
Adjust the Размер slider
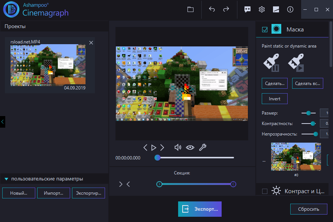pos(309,113)
